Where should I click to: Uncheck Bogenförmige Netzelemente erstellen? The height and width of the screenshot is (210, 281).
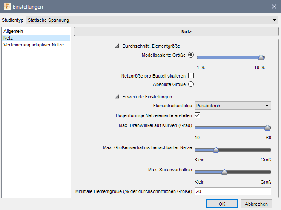(198, 115)
